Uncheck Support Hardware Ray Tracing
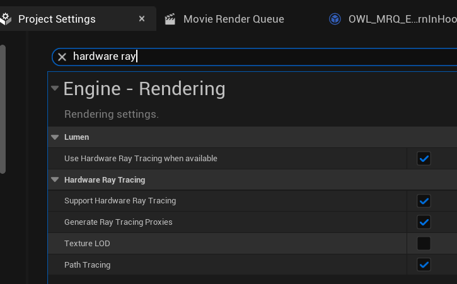 [x=424, y=201]
